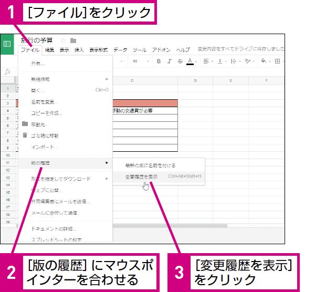
Task: Select ゴミ箱に移動 menu item
Action: [x=65, y=136]
